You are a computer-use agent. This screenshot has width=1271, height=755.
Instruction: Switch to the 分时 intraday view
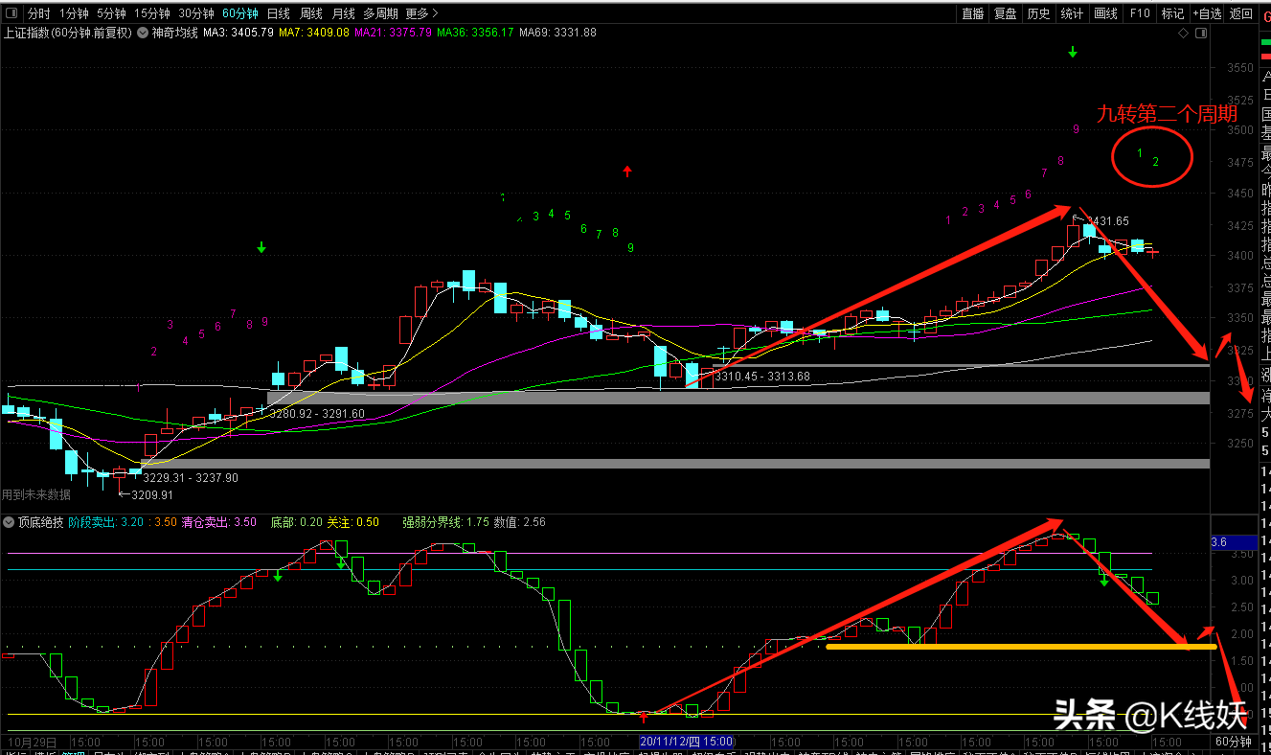(x=38, y=13)
